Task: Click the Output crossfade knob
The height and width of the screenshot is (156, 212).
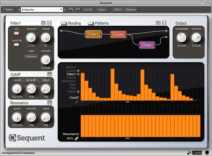Action: coord(182,37)
